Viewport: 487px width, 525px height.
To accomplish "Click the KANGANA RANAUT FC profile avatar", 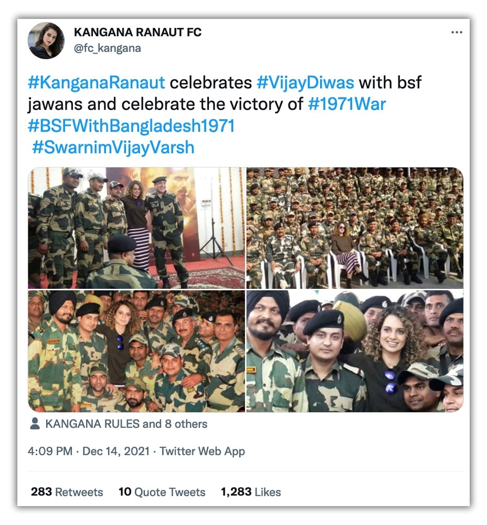I will click(x=46, y=41).
